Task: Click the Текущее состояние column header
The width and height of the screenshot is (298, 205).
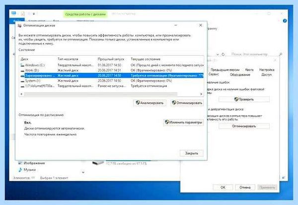Action: [x=146, y=59]
